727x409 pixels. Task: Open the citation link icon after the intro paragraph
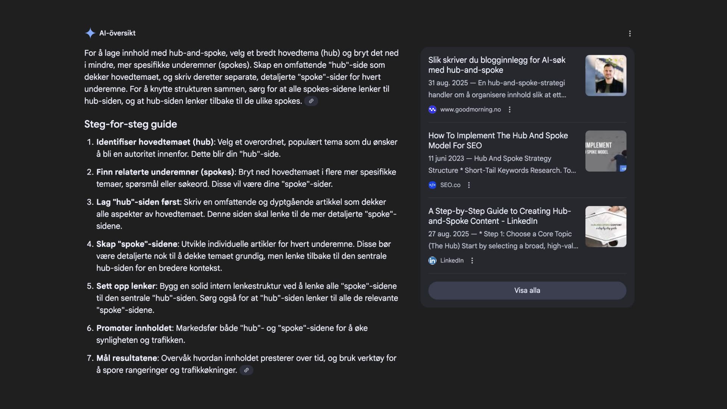311,101
